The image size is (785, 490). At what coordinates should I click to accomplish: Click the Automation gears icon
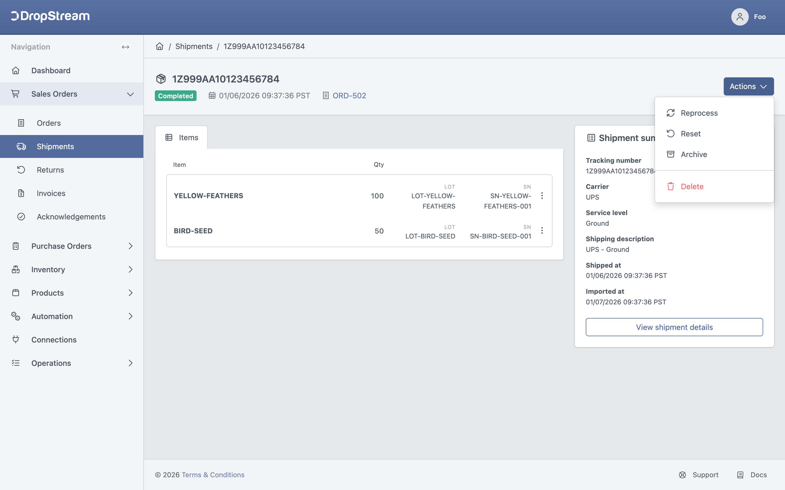(x=16, y=316)
